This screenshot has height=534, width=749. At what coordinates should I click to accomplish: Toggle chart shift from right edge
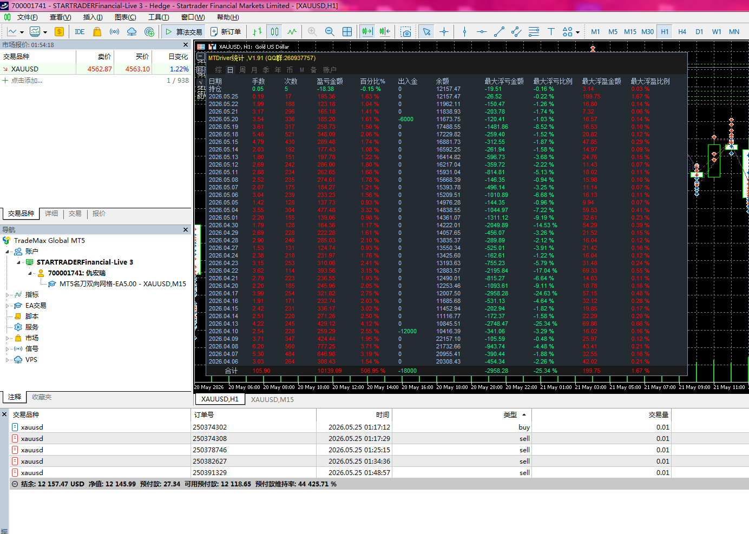pyautogui.click(x=385, y=31)
